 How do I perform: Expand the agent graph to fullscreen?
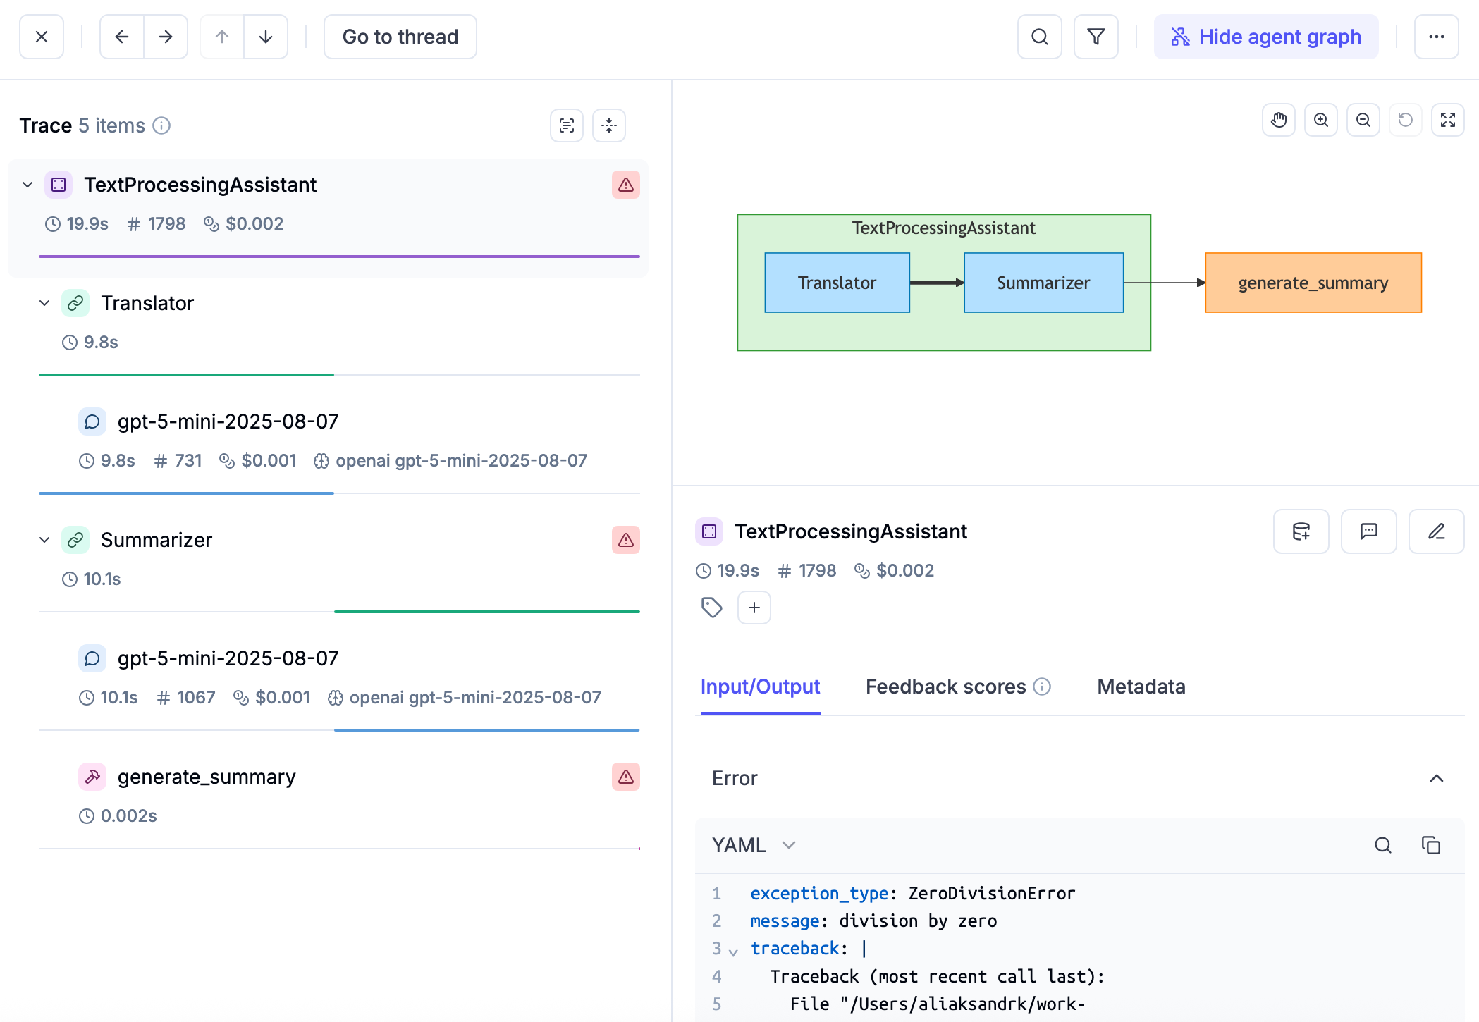click(x=1448, y=120)
